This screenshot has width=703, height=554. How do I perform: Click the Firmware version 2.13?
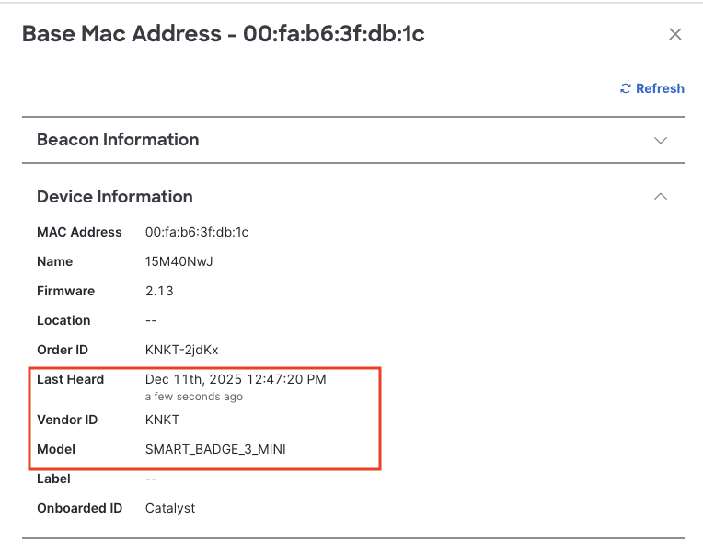pyautogui.click(x=159, y=291)
